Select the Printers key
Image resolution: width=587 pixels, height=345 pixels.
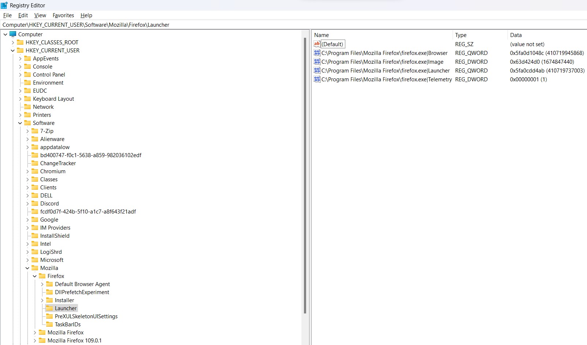[x=42, y=115]
